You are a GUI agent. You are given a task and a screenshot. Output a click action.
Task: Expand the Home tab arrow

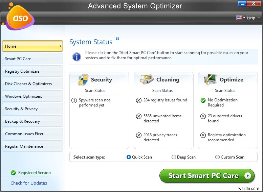[x=60, y=46]
